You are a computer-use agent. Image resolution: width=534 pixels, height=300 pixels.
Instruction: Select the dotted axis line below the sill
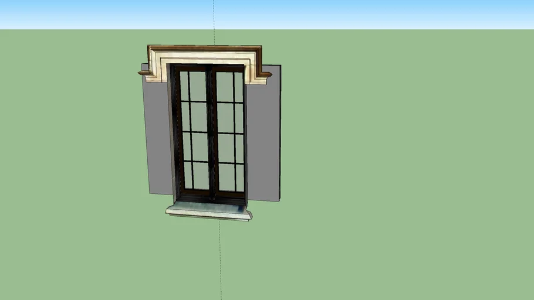point(221,258)
